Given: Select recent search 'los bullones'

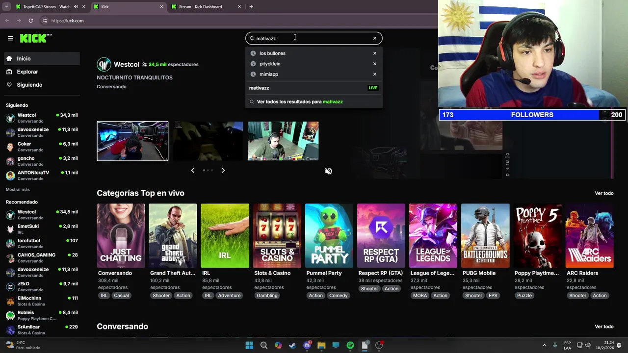Looking at the screenshot, I should 272,53.
